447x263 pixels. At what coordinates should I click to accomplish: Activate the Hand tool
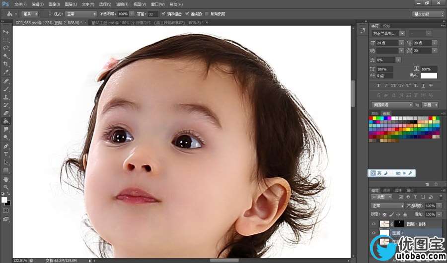coord(6,179)
